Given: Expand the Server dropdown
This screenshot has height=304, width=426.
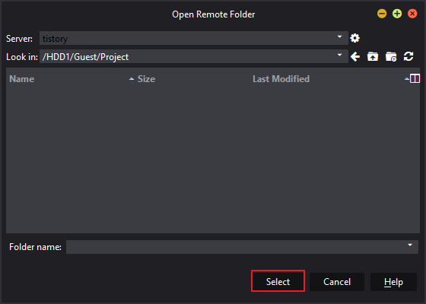Looking at the screenshot, I should [x=339, y=36].
